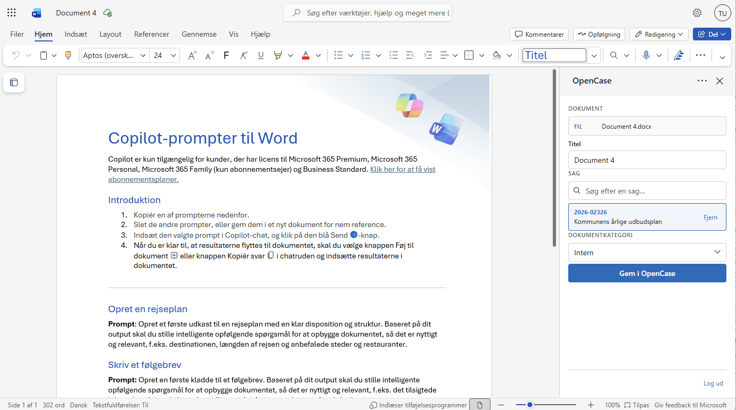736x410 pixels.
Task: Open the font size dropdown
Action: coord(173,55)
